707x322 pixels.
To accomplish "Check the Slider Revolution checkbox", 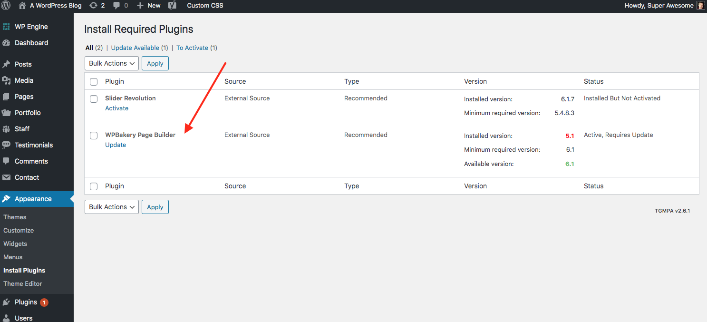I will coord(94,99).
